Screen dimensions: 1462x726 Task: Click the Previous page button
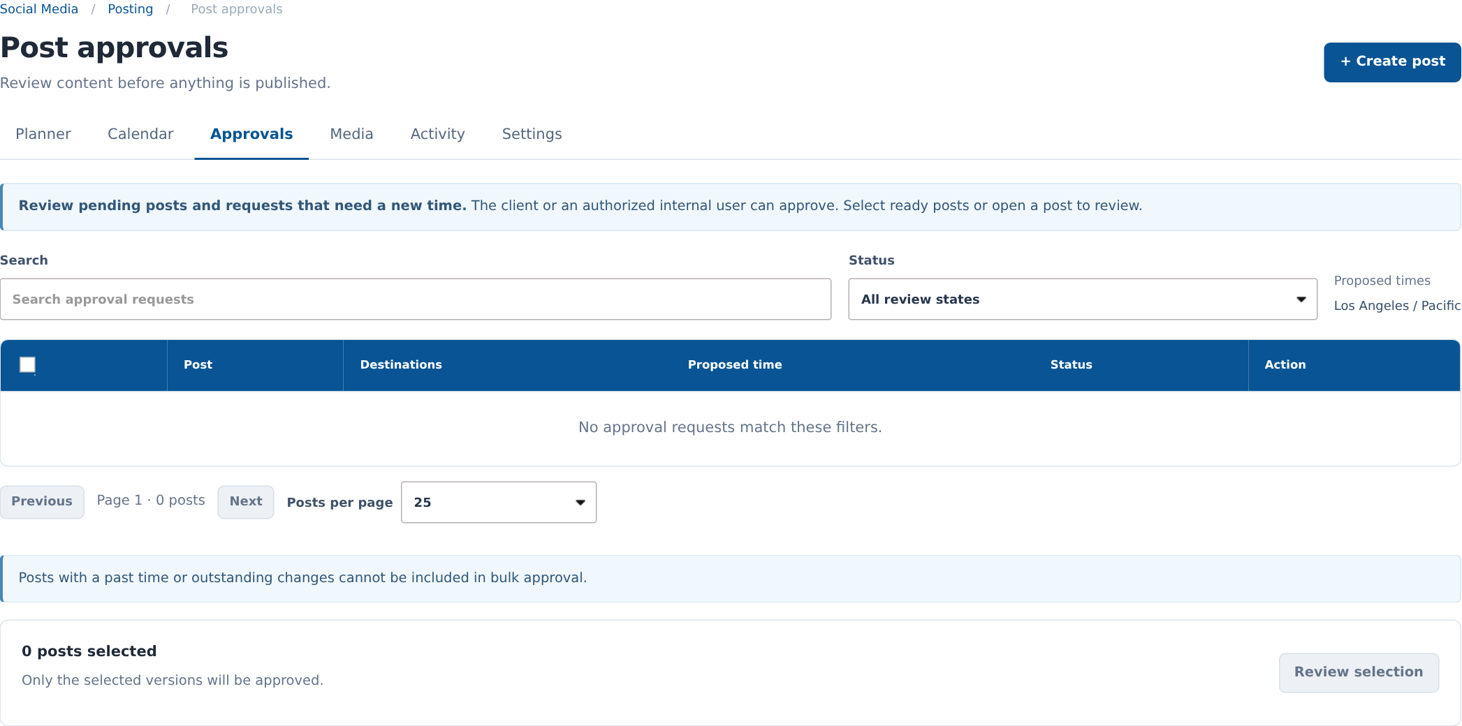point(42,502)
